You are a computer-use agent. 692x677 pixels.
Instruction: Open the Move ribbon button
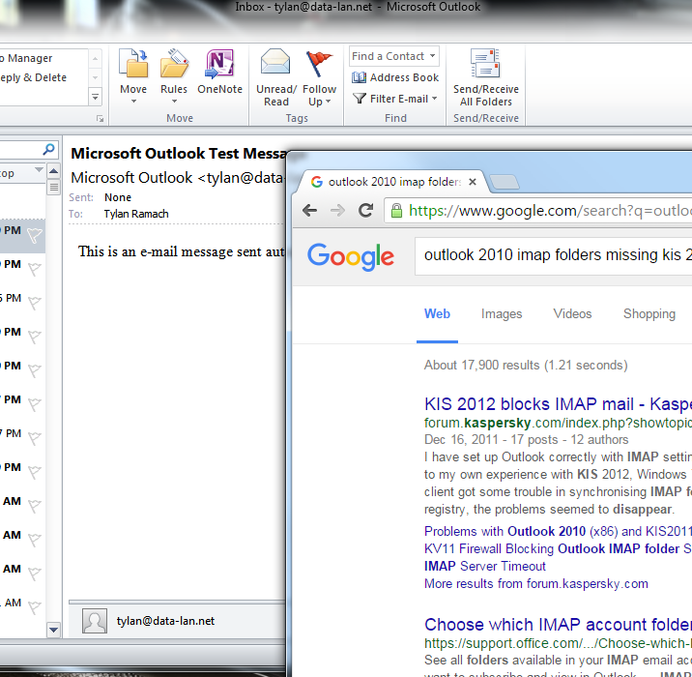click(133, 75)
